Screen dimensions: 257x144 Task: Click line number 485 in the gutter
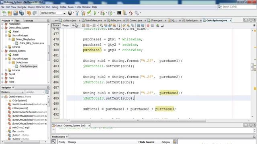pos(56,77)
